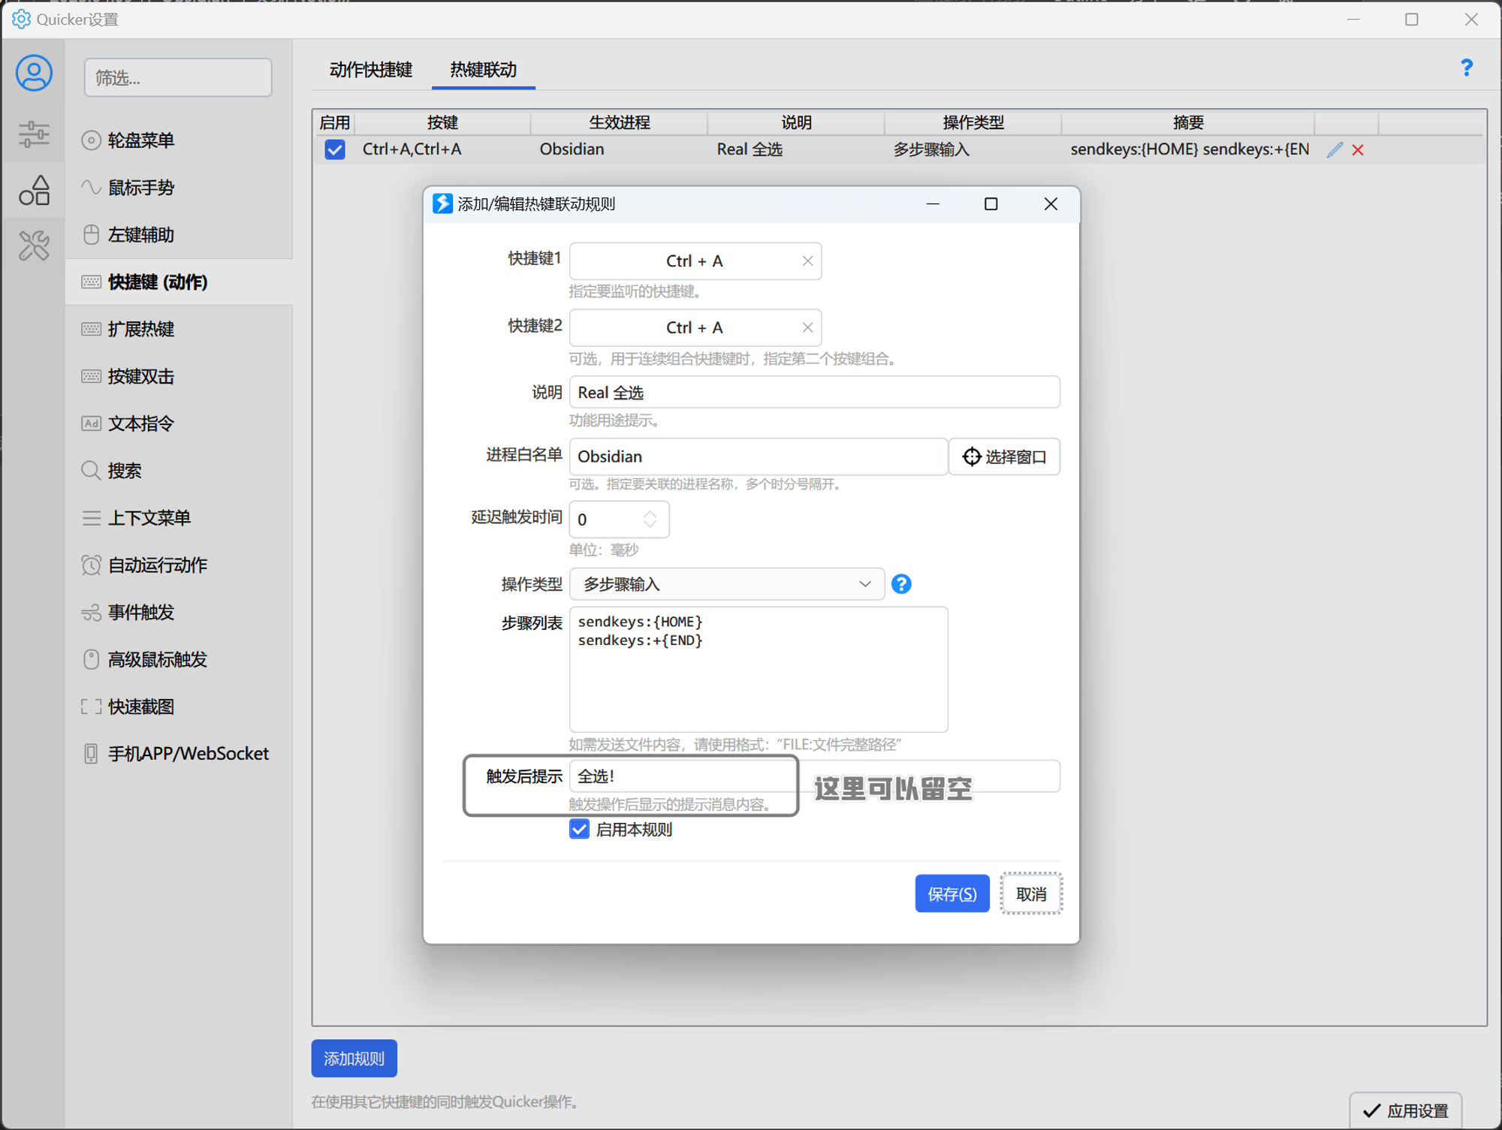Switch to 动作快捷键 tab
Screen dimensions: 1502x1130
pyautogui.click(x=370, y=70)
